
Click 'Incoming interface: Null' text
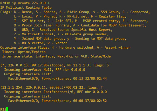click(28, 70)
